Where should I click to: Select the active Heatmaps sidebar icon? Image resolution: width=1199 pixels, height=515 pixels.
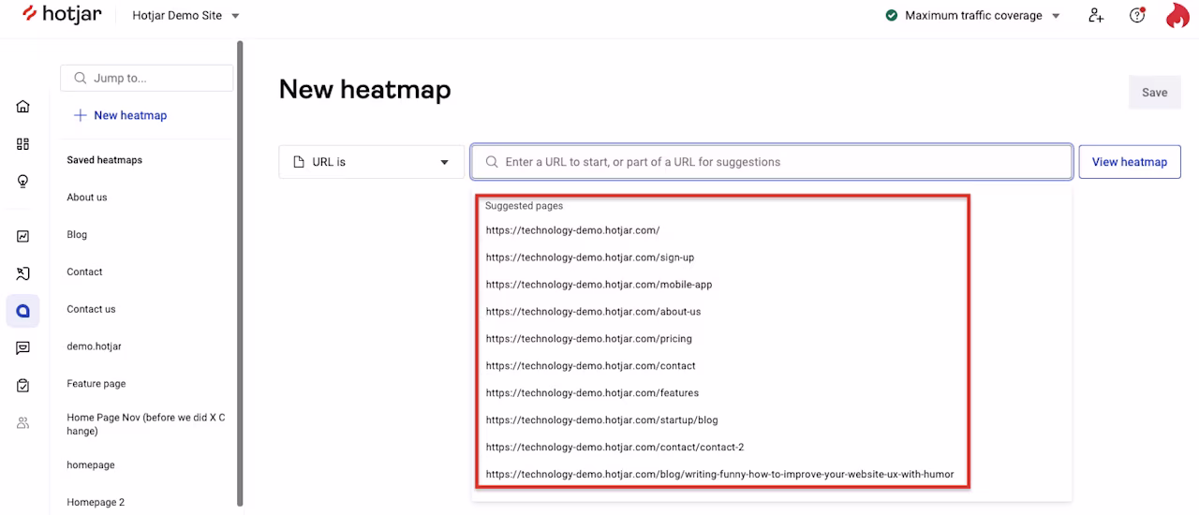point(22,311)
